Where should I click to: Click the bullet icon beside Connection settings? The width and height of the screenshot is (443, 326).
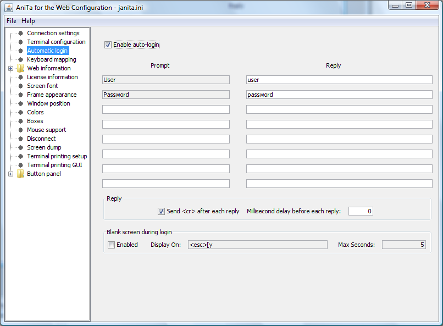(21, 33)
